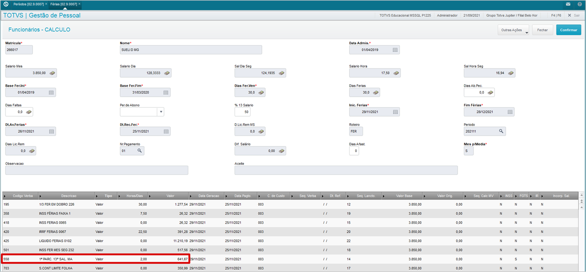Click the Sair button in header
586x272 pixels.
[574, 15]
